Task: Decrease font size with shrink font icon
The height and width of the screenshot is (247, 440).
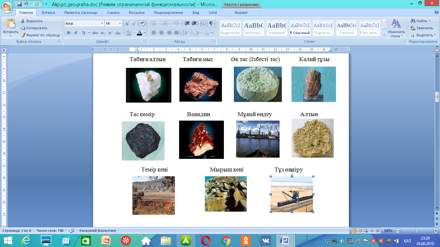Action: pyautogui.click(x=134, y=23)
